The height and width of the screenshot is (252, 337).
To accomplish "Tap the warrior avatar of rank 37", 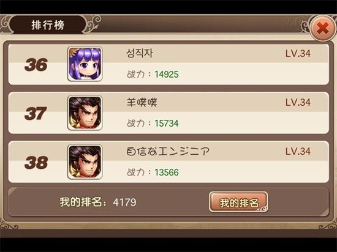I will tap(85, 113).
